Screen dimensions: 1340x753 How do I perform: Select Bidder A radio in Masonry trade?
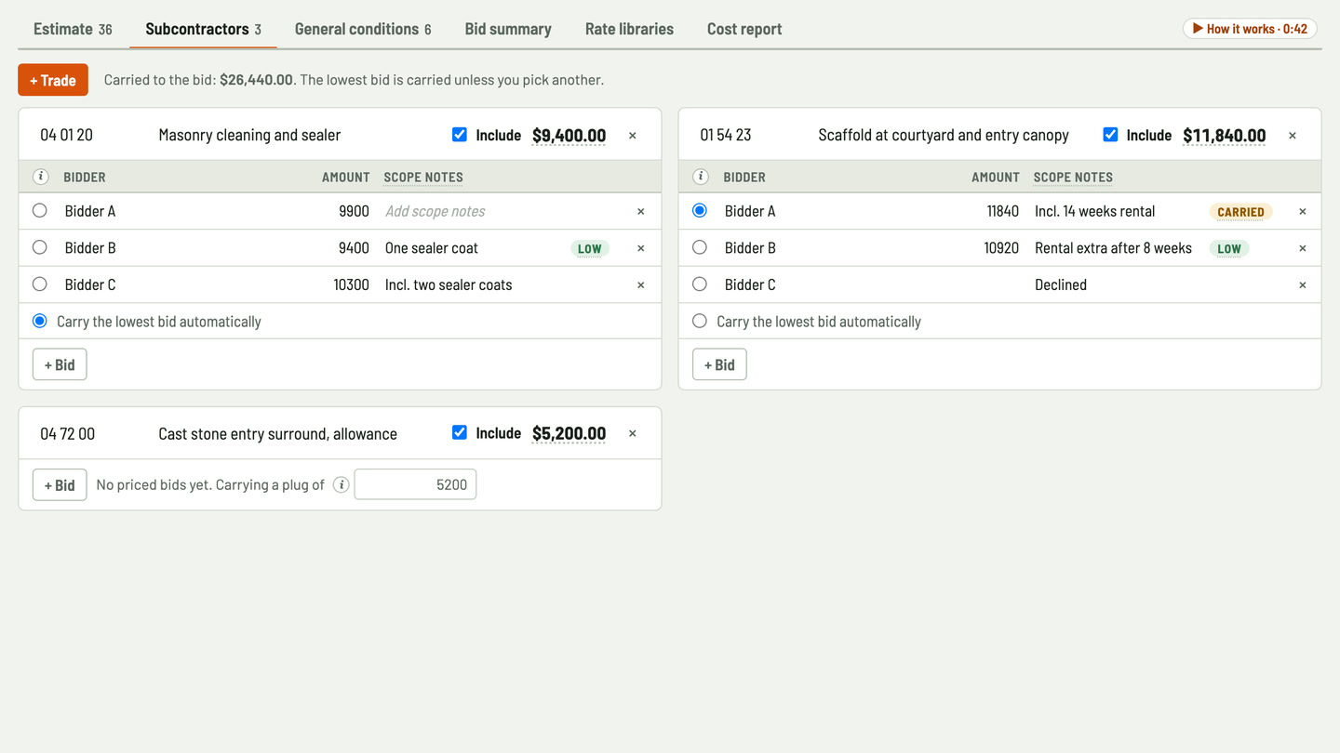[x=40, y=210]
